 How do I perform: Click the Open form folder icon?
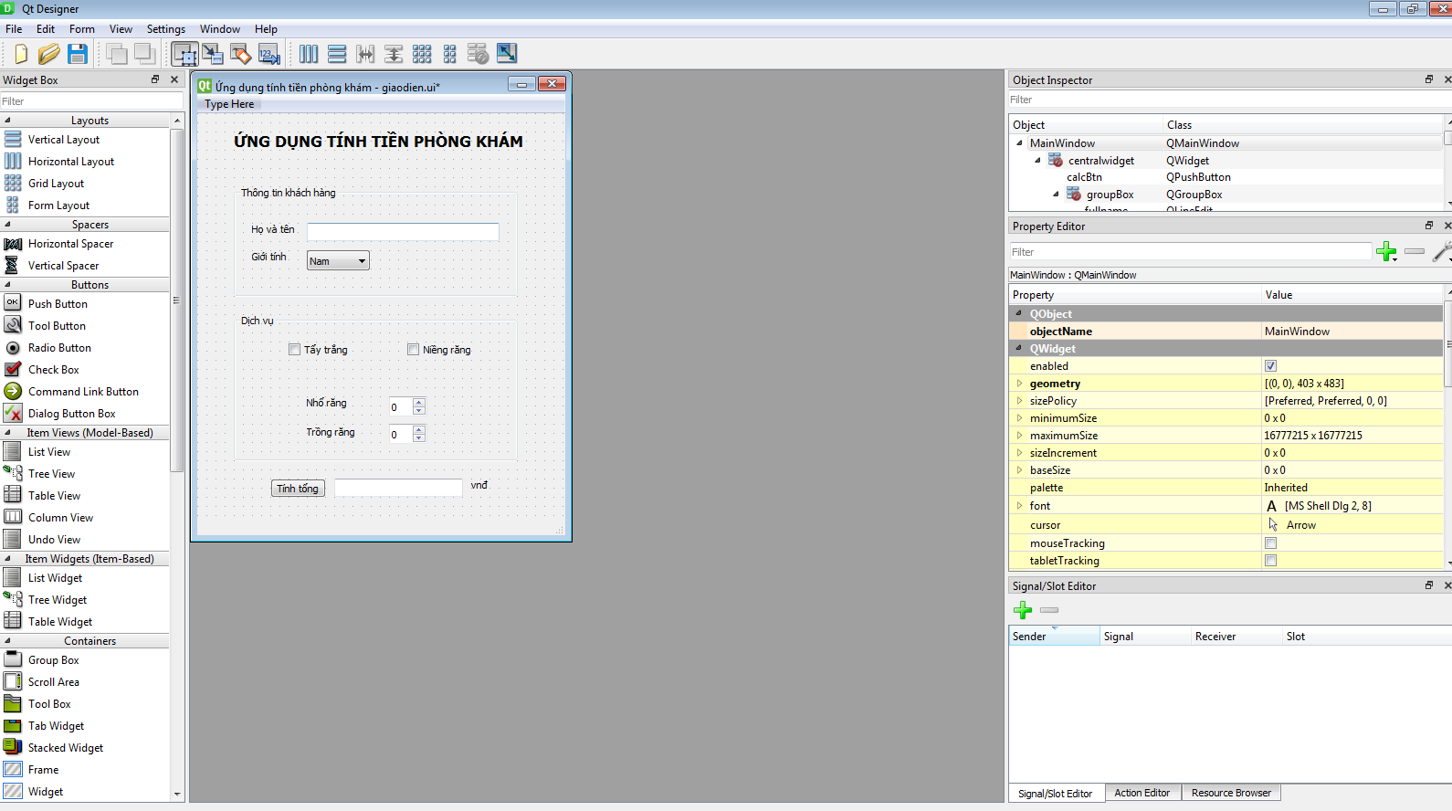pyautogui.click(x=49, y=54)
